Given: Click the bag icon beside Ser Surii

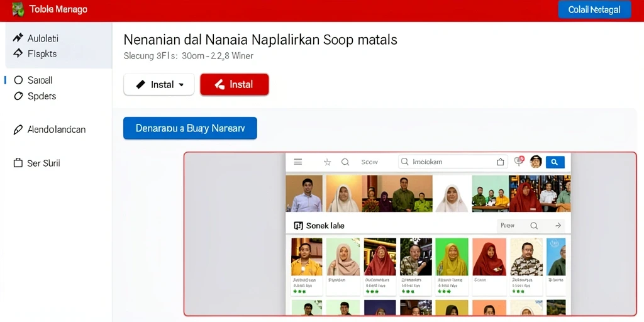Looking at the screenshot, I should pyautogui.click(x=18, y=163).
